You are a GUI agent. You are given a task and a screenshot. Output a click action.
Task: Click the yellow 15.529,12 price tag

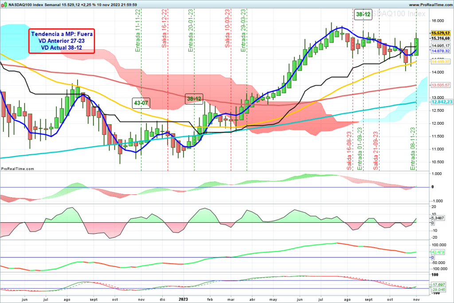(440, 33)
